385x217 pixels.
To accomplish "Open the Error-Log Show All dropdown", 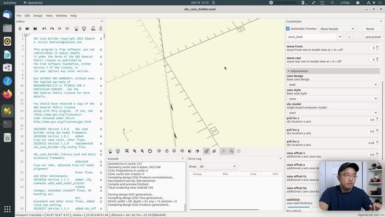I will [218, 166].
